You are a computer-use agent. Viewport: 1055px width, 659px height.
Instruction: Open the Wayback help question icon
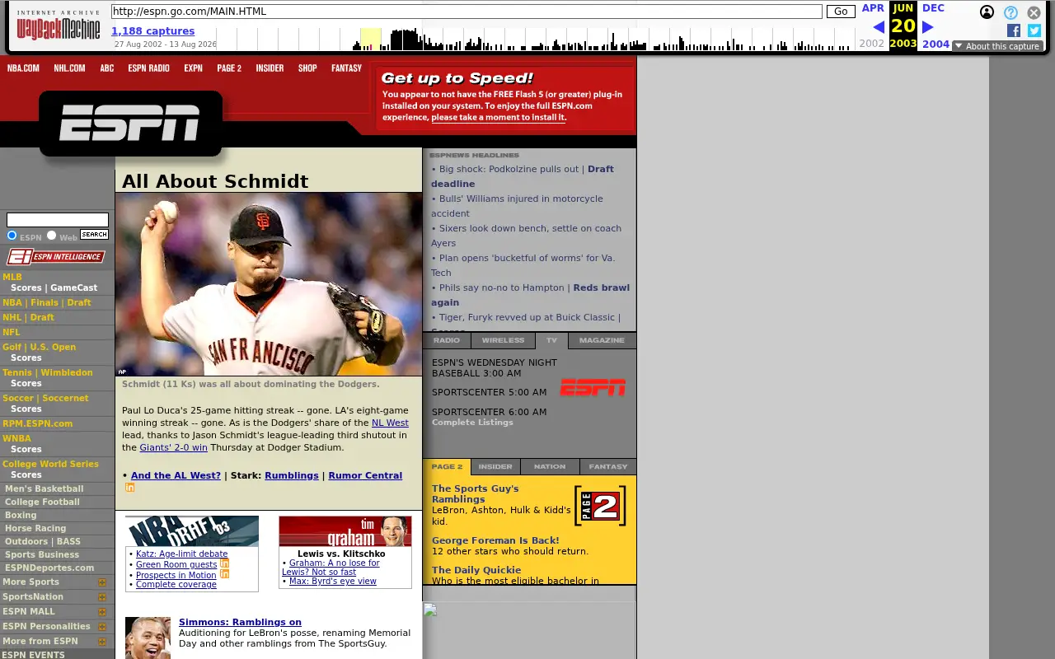[x=1010, y=12]
